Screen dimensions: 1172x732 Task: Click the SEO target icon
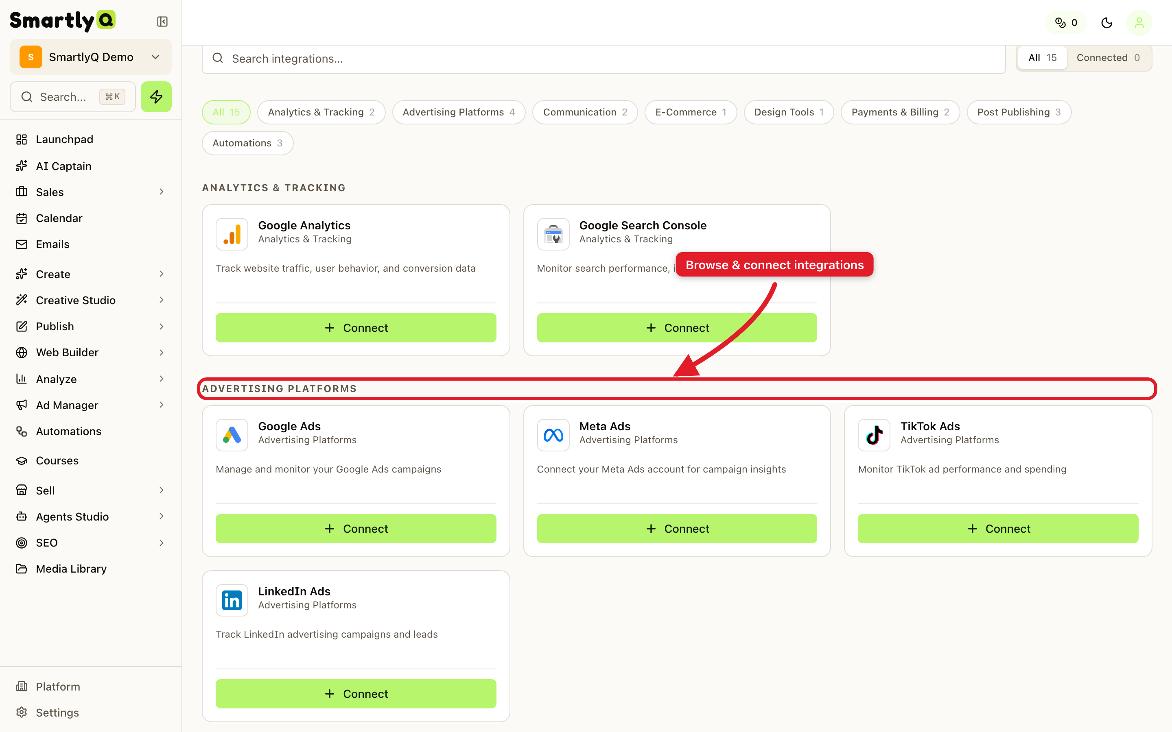coord(21,543)
